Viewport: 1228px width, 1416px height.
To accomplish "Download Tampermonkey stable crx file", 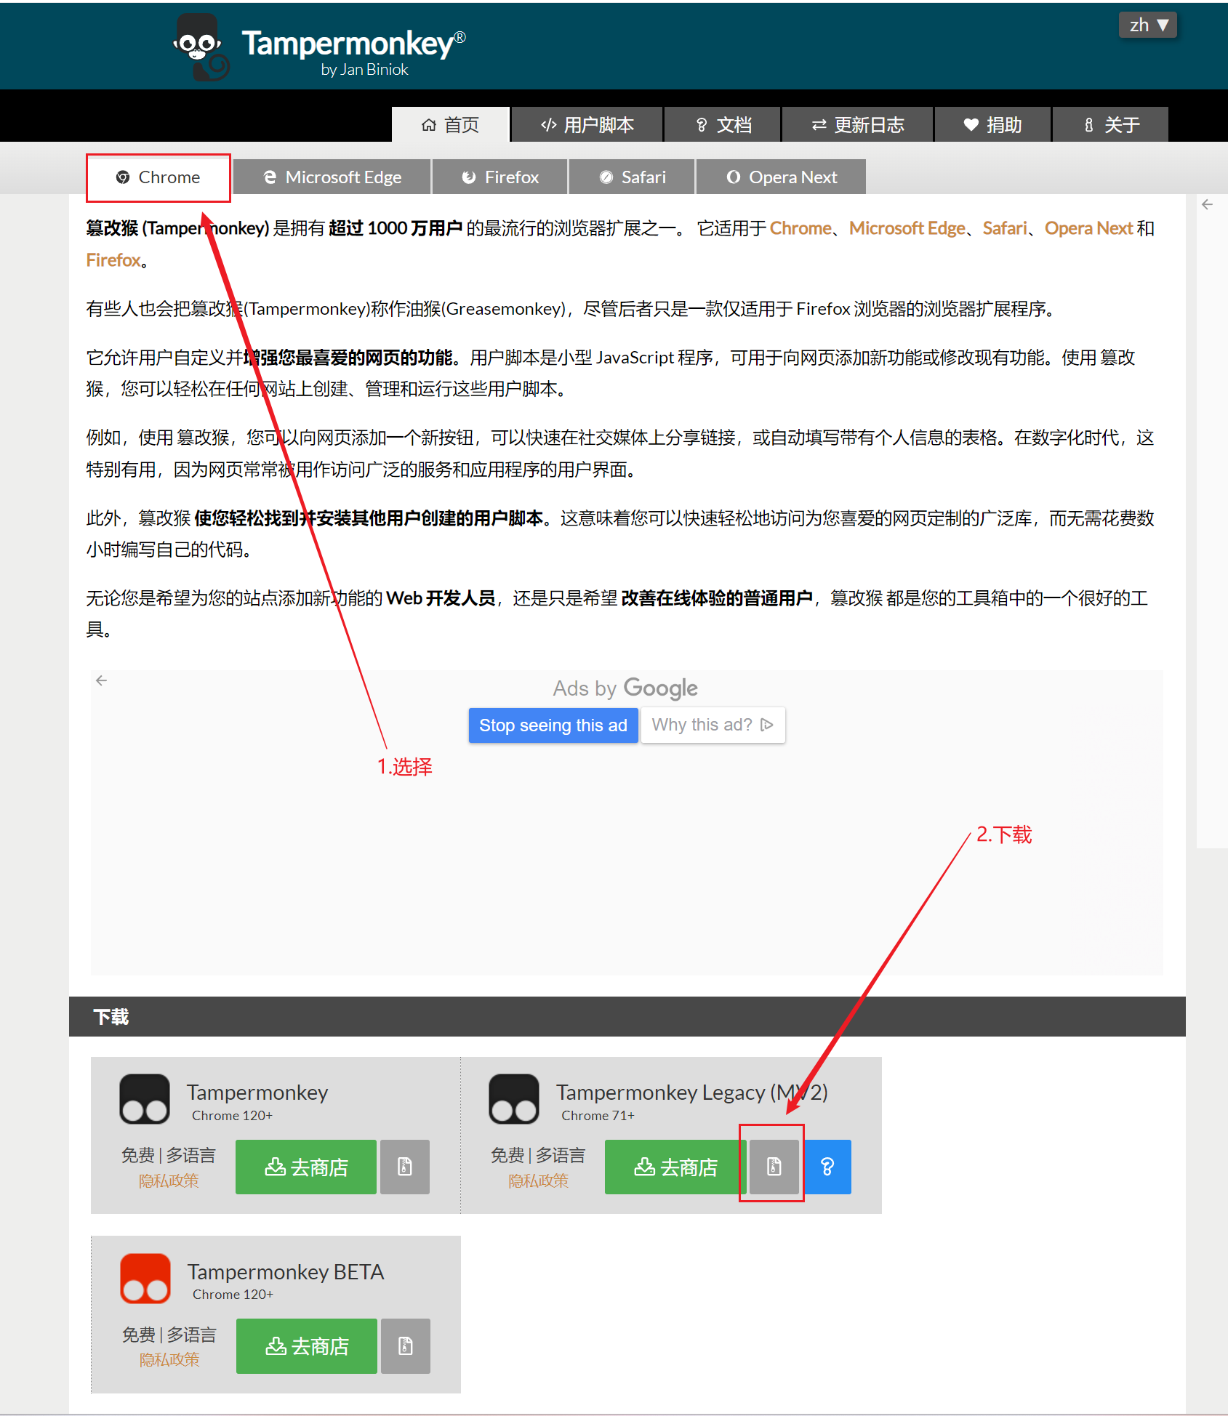I will [405, 1167].
